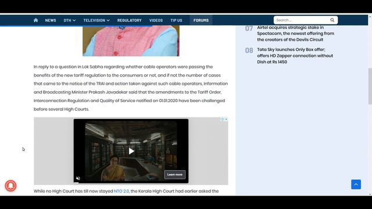Click the minister photo in article

click(x=131, y=41)
